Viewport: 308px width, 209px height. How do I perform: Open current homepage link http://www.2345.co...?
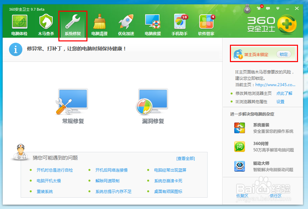click(x=275, y=85)
